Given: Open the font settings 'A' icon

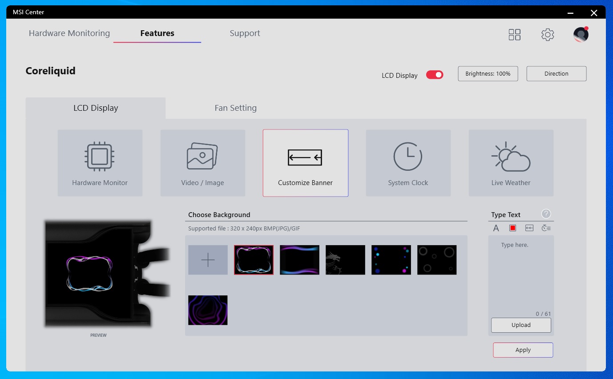Looking at the screenshot, I should 496,228.
